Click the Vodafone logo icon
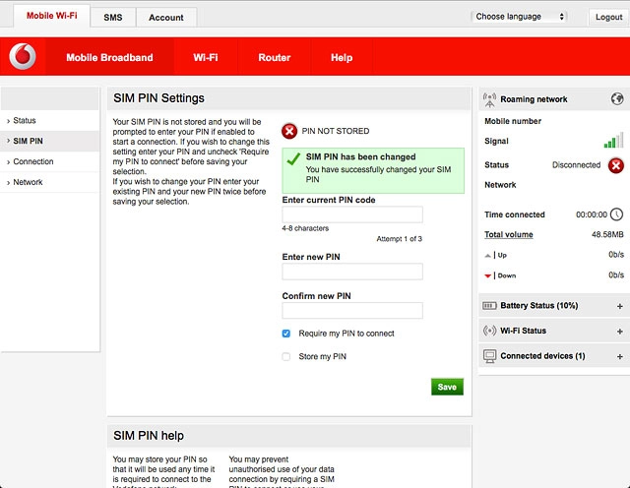Viewport: 630px width, 488px height. [x=22, y=58]
